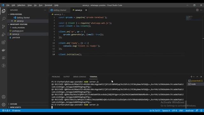Open the Docker view icon

4,50
